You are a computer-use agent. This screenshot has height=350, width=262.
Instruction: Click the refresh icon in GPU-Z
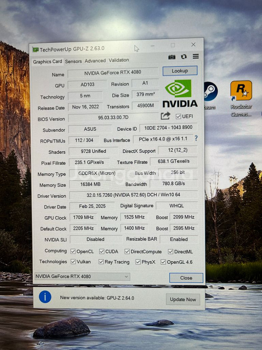pyautogui.click(x=184, y=57)
